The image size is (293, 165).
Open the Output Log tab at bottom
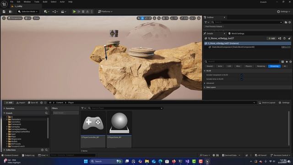click(x=28, y=155)
